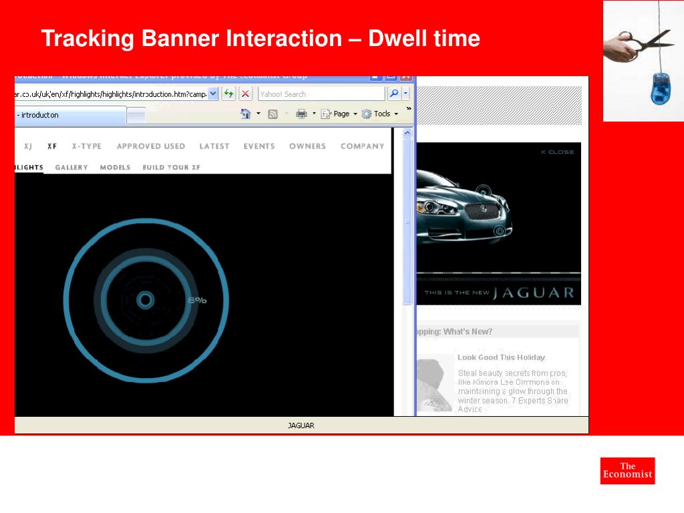Expand the Home icon dropdown arrow
Screen dimensions: 684x513
pos(259,114)
